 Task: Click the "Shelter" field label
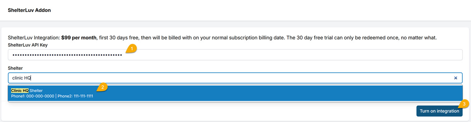click(x=15, y=68)
